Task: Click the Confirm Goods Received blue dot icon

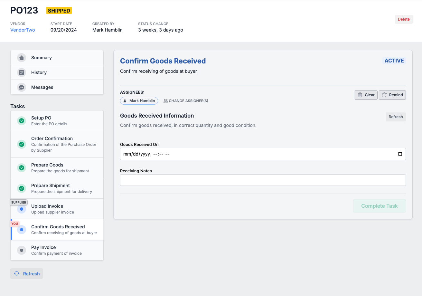Action: [22, 230]
